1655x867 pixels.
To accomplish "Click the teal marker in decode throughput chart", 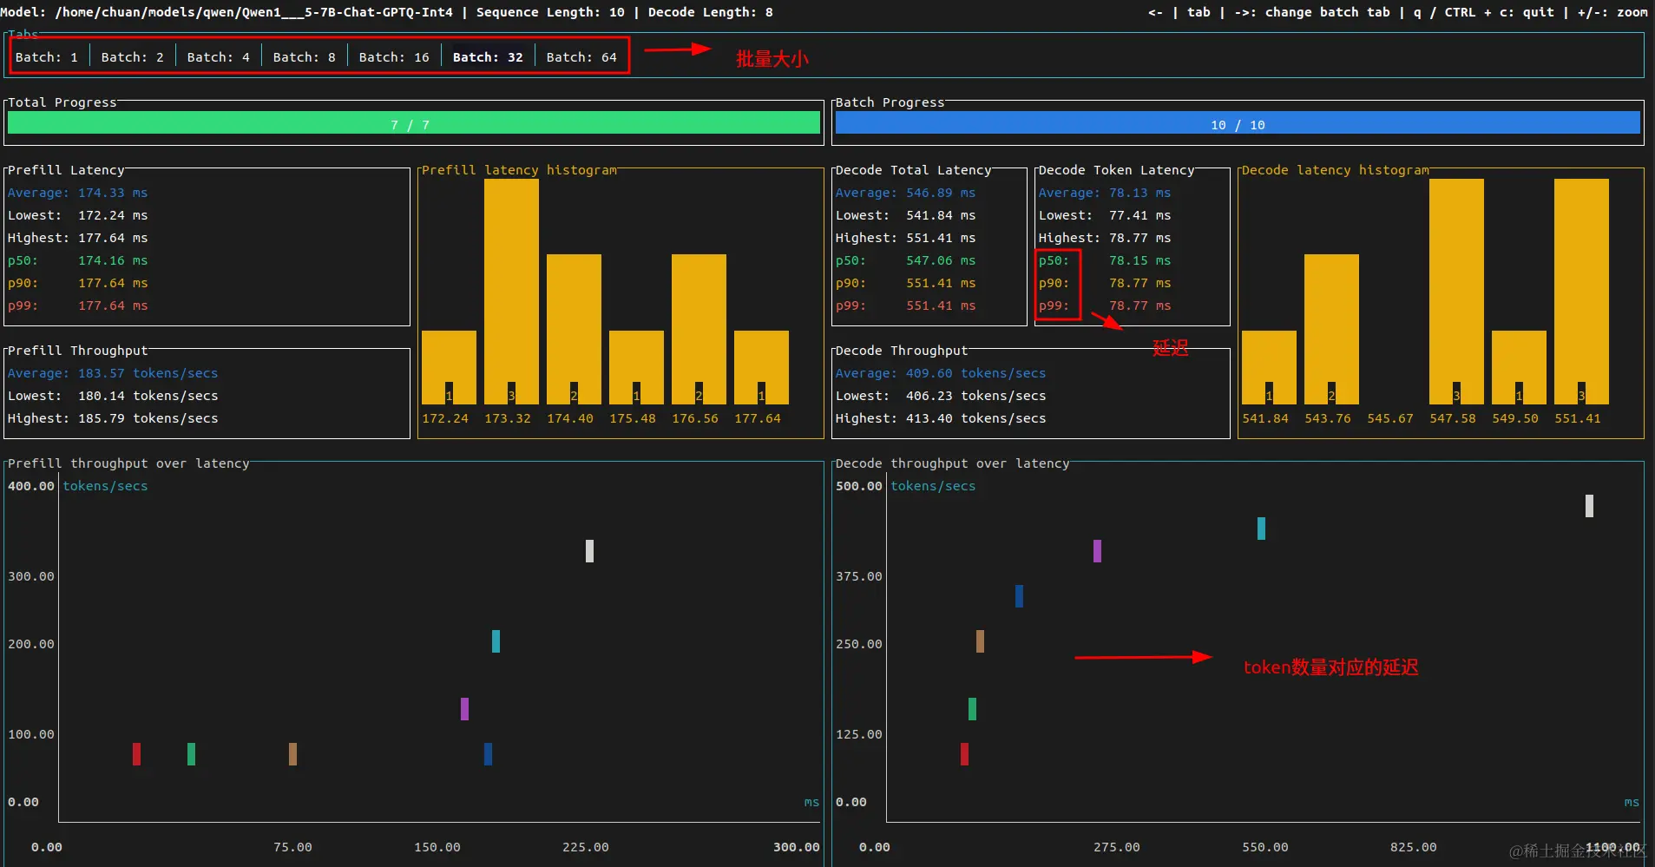I will point(1261,529).
